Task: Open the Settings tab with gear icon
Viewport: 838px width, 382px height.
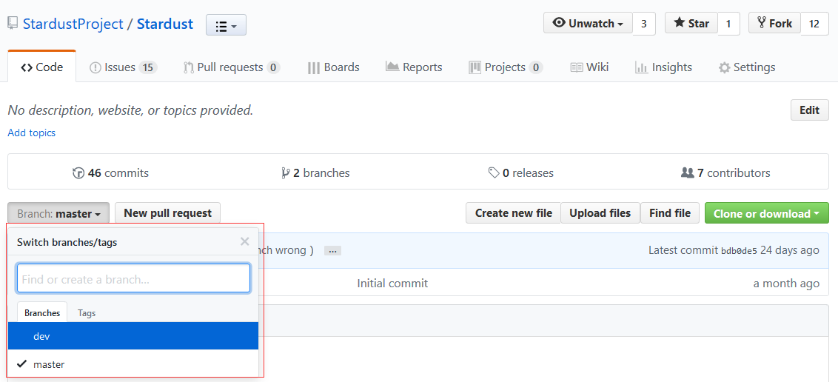Action: pyautogui.click(x=747, y=67)
